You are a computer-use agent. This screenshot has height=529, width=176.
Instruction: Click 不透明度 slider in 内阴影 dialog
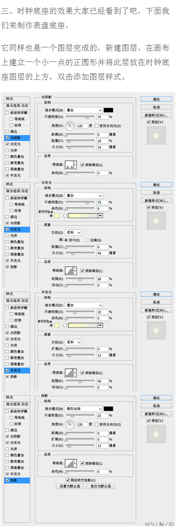80,117
